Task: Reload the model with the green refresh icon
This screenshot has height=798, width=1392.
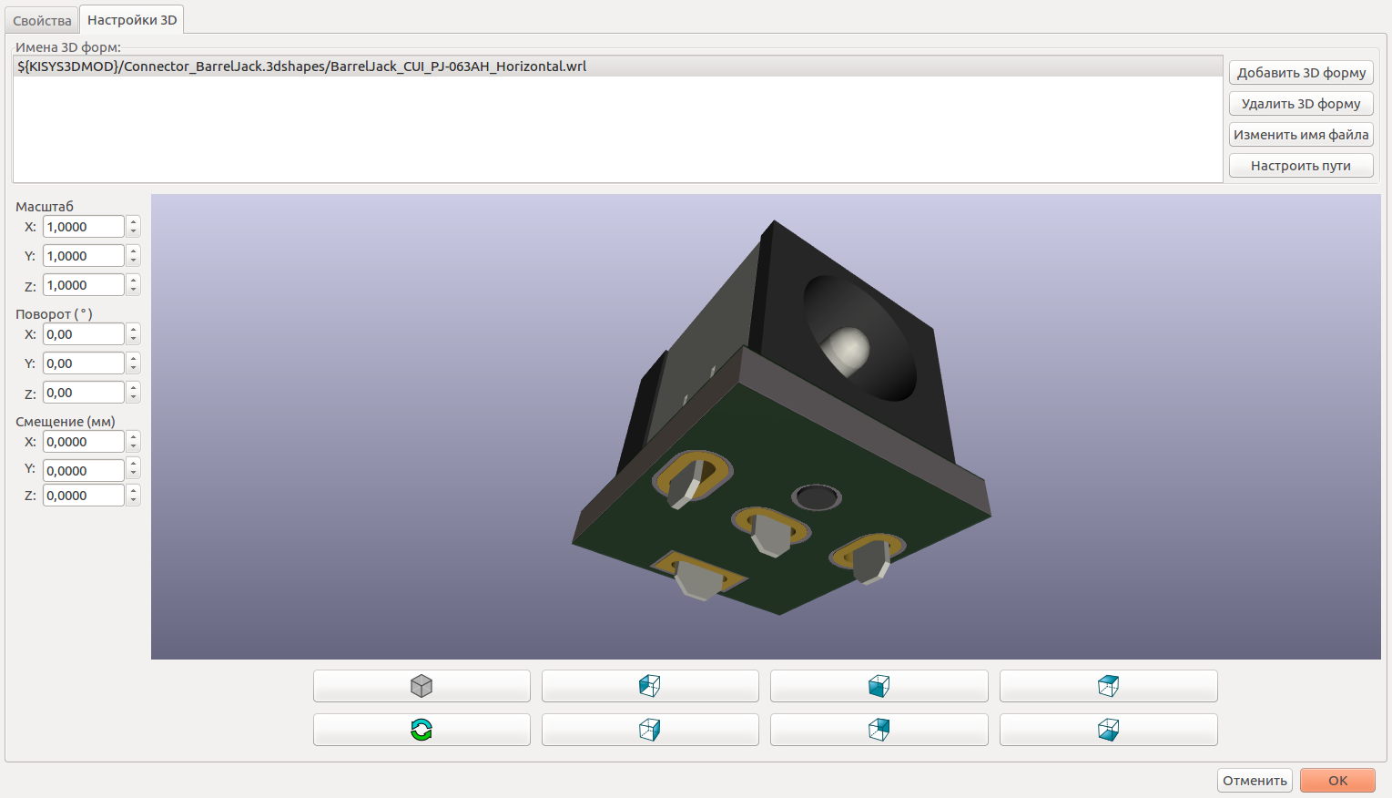Action: (x=422, y=730)
